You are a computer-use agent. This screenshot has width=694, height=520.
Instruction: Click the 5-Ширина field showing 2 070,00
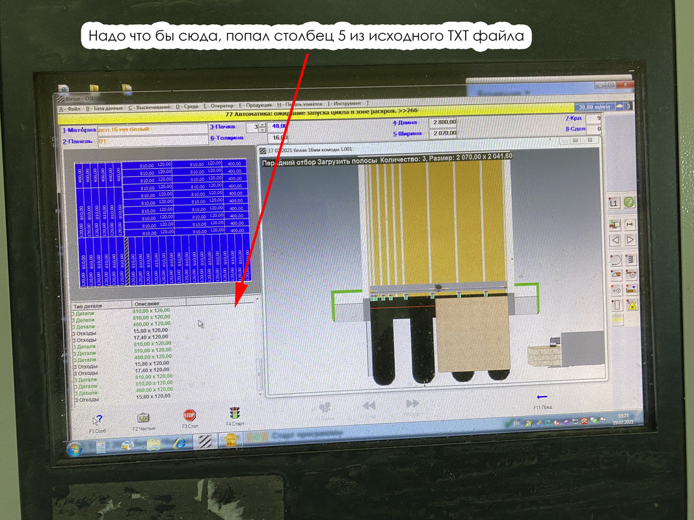(444, 133)
